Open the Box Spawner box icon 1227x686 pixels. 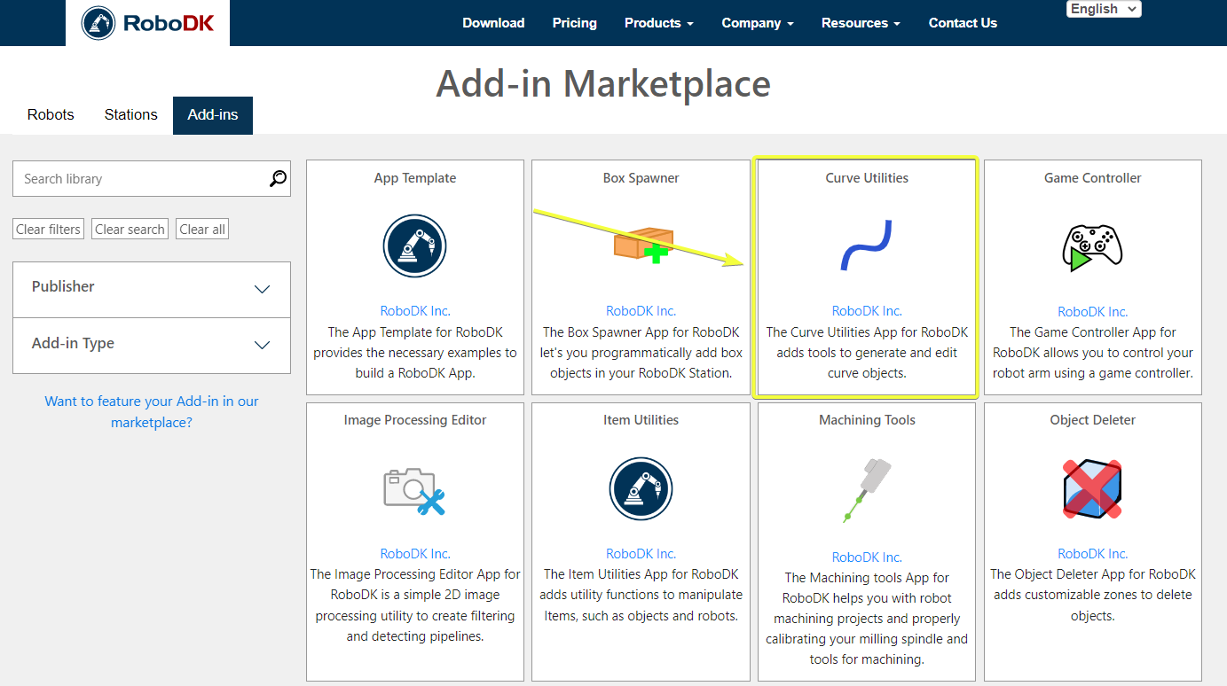pos(644,245)
